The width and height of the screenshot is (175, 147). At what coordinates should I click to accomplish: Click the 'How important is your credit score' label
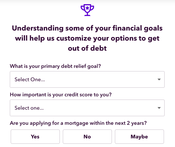click(x=61, y=95)
